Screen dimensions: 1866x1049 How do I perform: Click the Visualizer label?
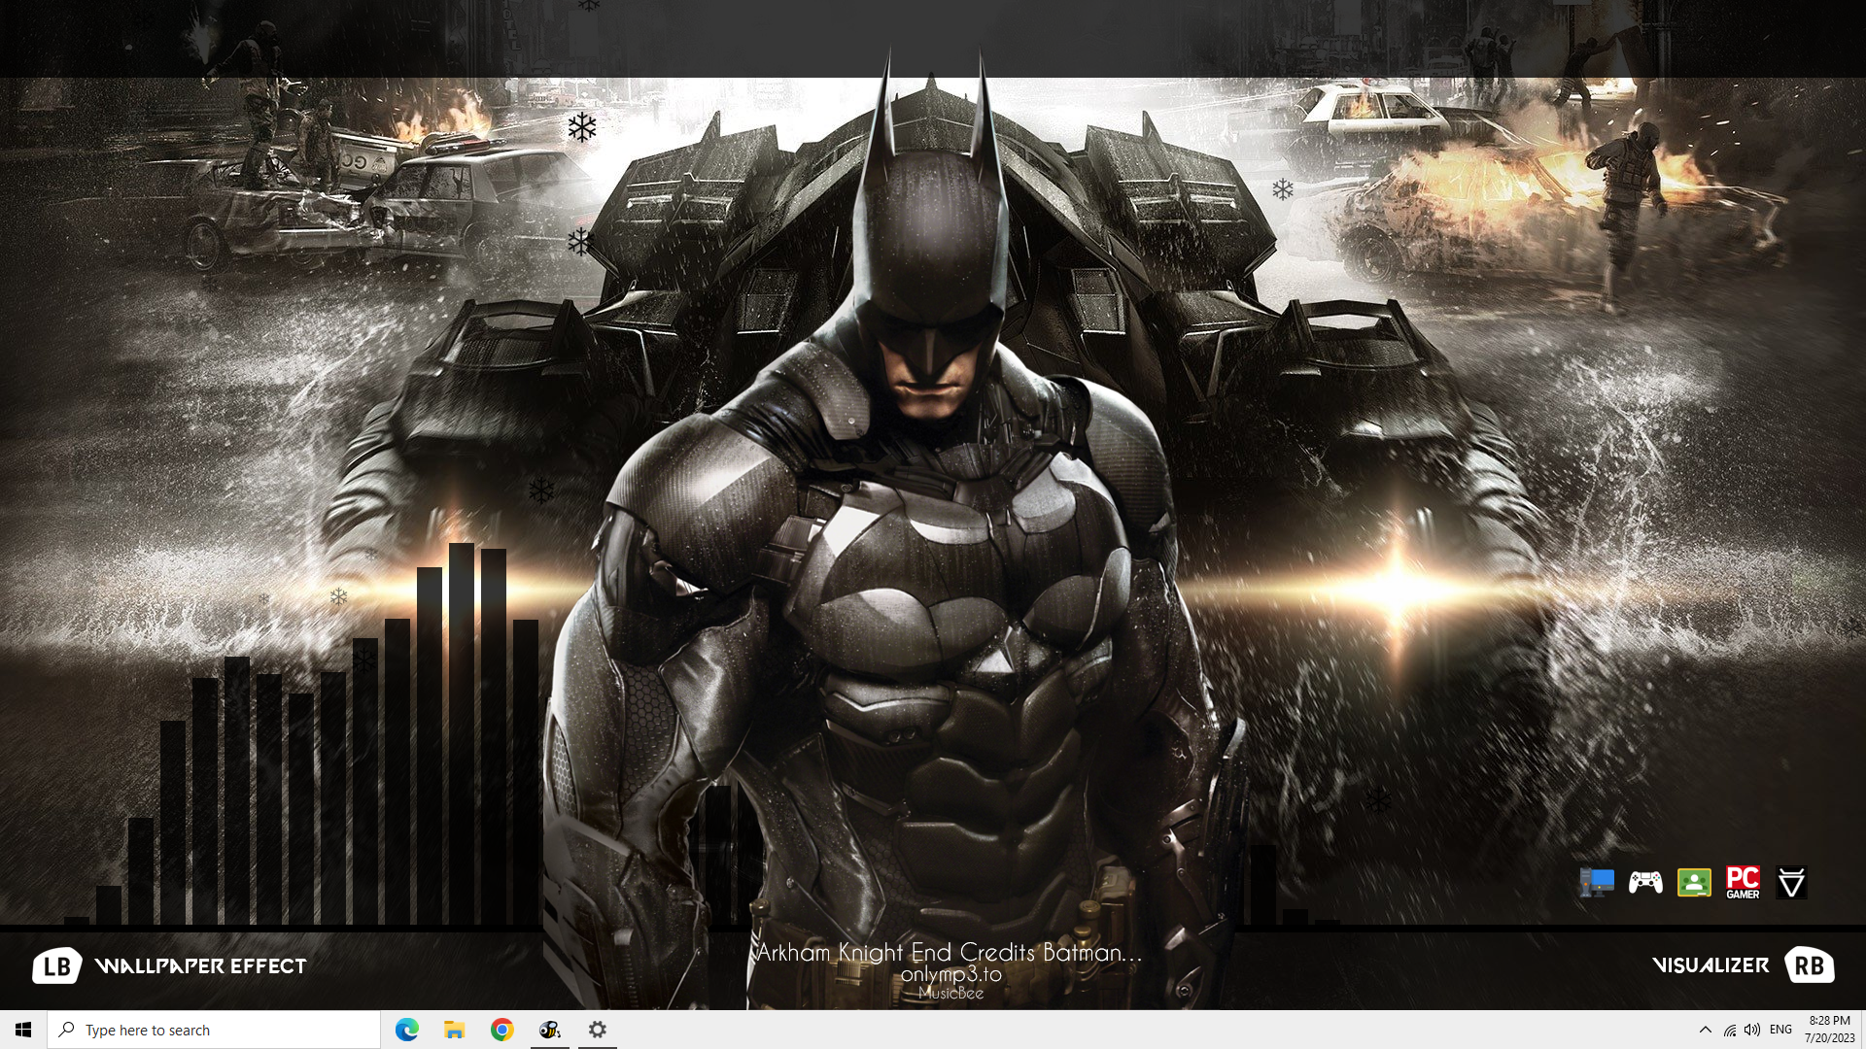tap(1710, 965)
